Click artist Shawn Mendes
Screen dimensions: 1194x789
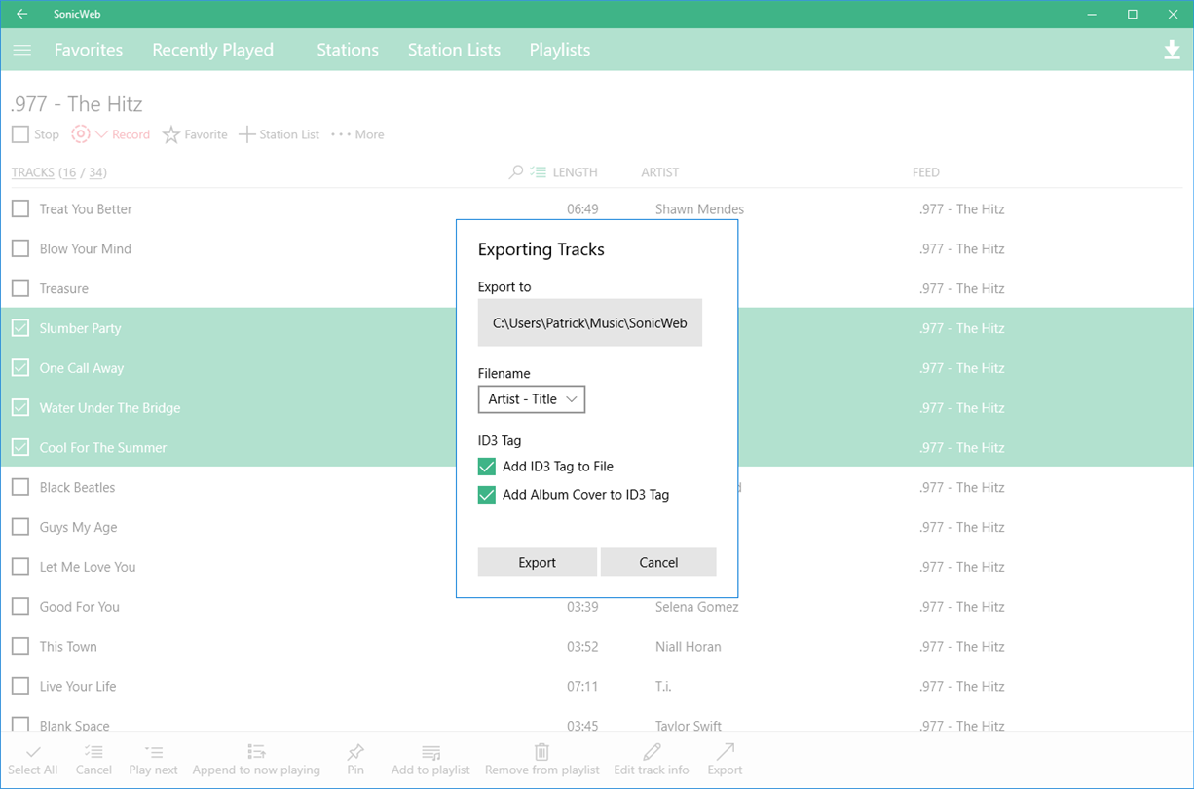coord(699,208)
